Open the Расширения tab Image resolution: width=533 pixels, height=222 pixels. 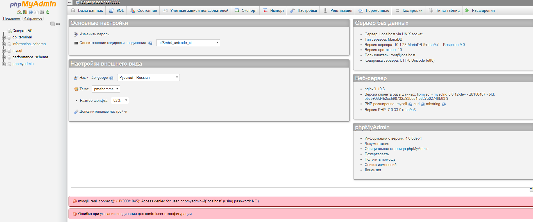[x=480, y=10]
